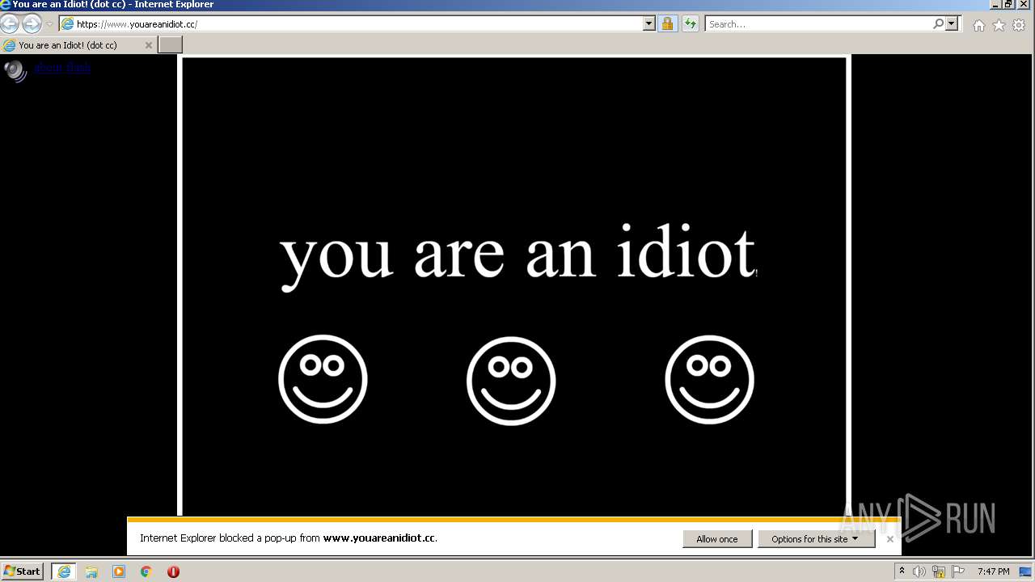1035x582 pixels.
Task: Click the search magnifier icon
Action: (x=938, y=23)
